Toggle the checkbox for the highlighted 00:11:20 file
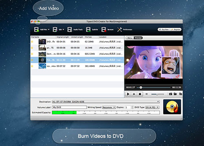The width and height of the screenshot is (204, 146). (32, 60)
